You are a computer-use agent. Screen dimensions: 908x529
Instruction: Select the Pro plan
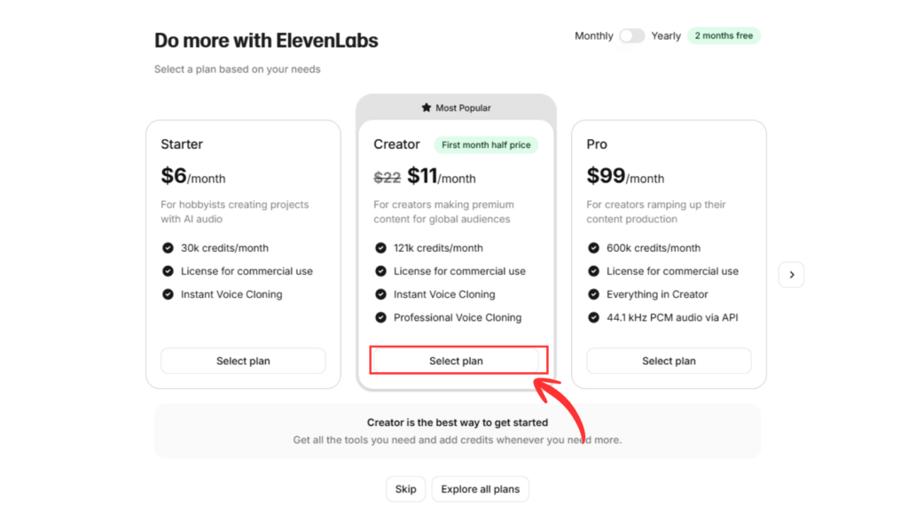pyautogui.click(x=669, y=361)
